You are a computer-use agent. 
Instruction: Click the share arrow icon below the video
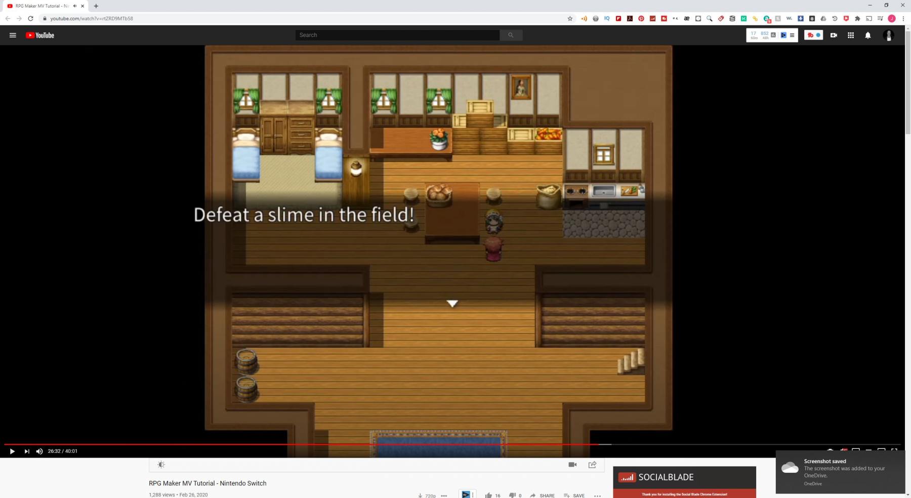[592, 465]
